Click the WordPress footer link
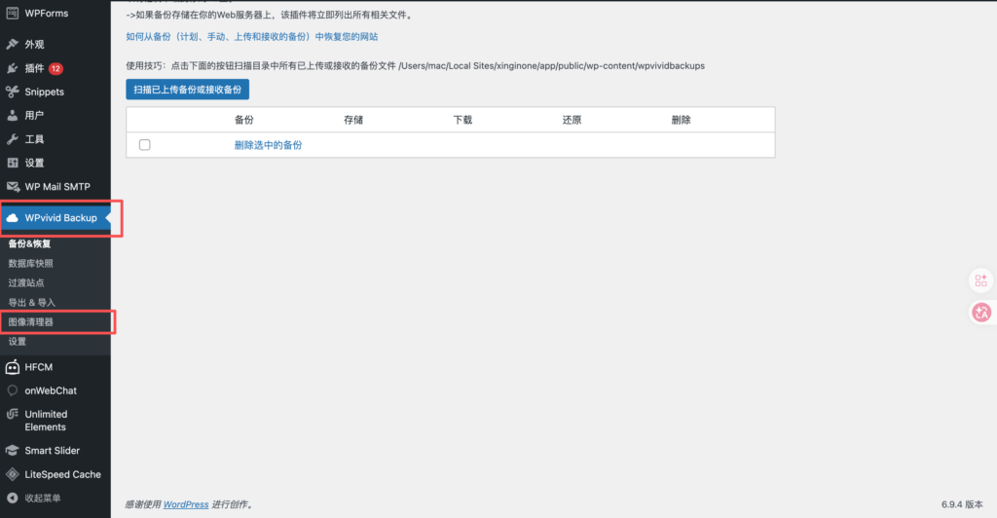 pos(186,504)
